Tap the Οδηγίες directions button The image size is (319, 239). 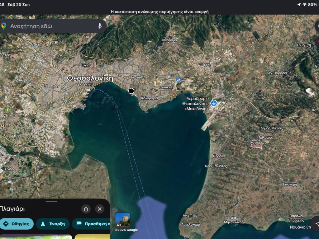click(x=17, y=224)
